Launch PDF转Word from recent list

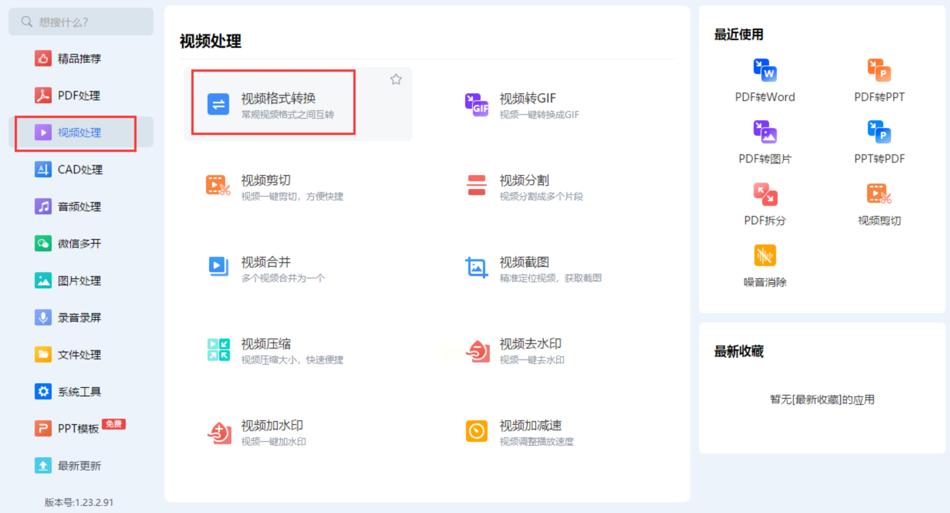(765, 81)
